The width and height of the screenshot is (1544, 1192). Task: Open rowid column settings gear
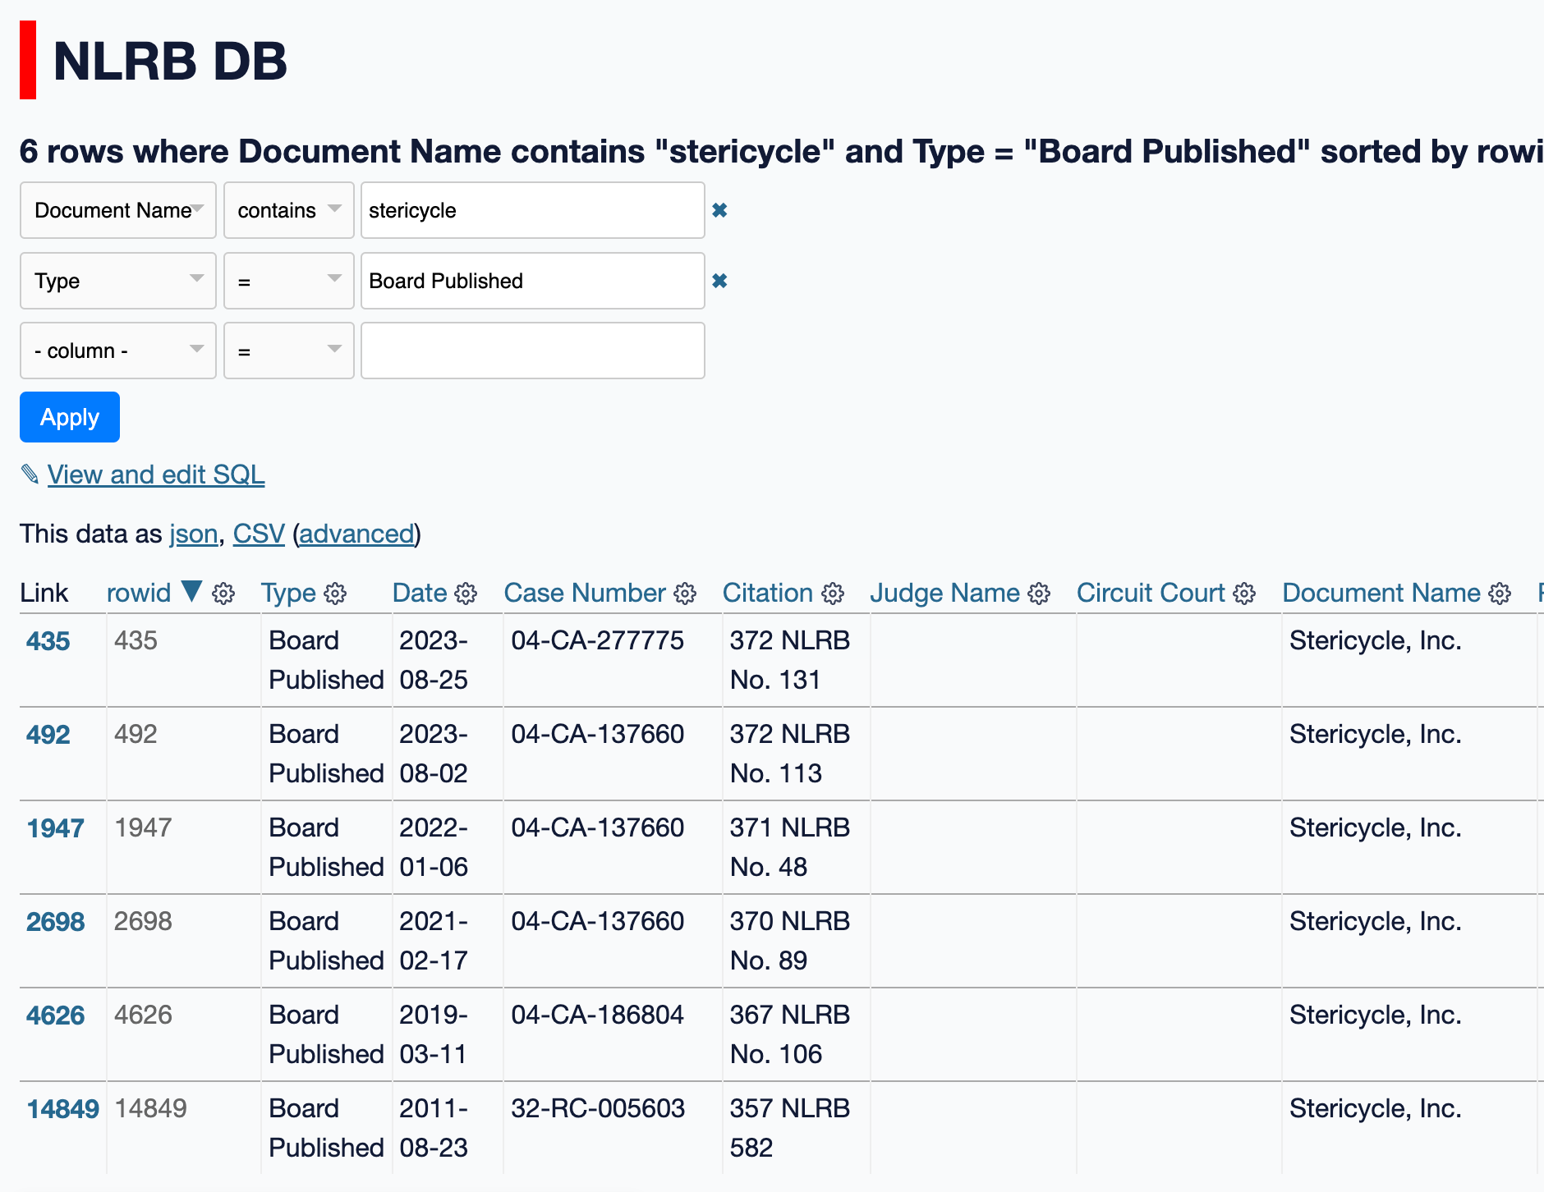[x=223, y=594]
